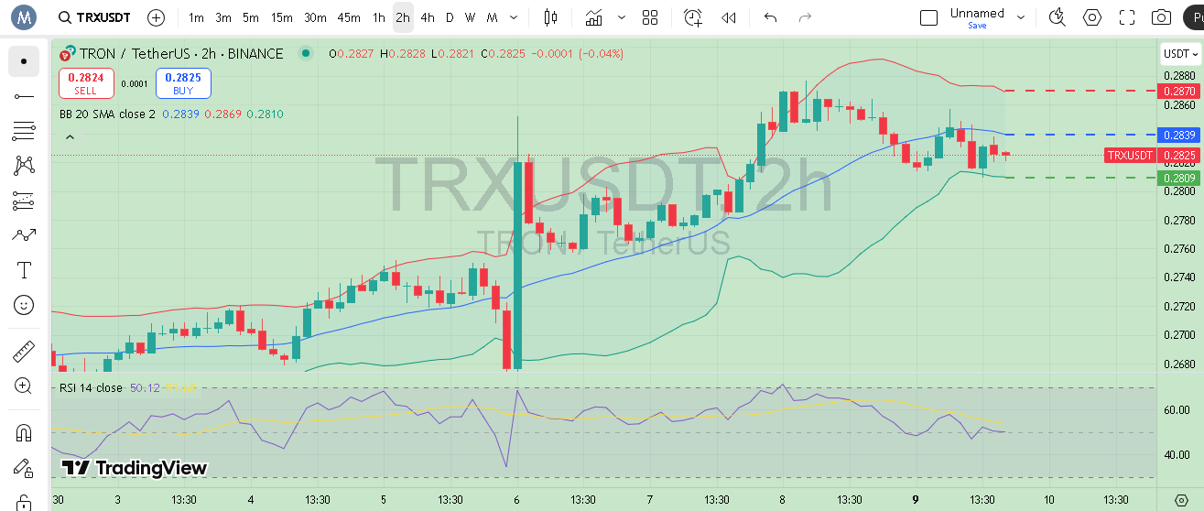
Task: Click the blue 0.2839 basis price label
Action: pyautogui.click(x=1179, y=135)
